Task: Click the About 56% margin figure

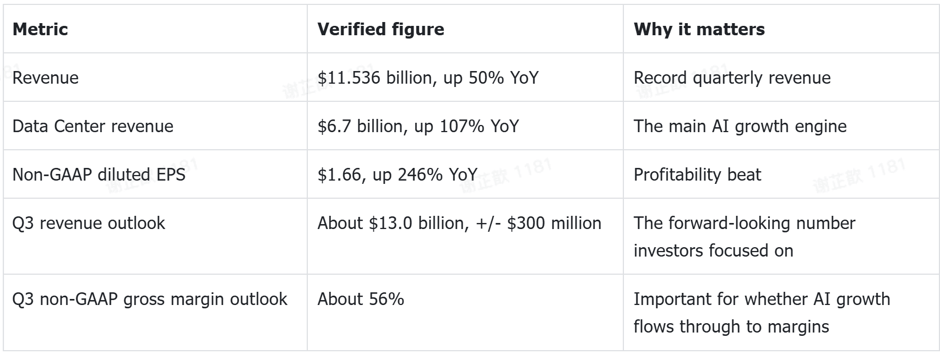Action: (361, 299)
